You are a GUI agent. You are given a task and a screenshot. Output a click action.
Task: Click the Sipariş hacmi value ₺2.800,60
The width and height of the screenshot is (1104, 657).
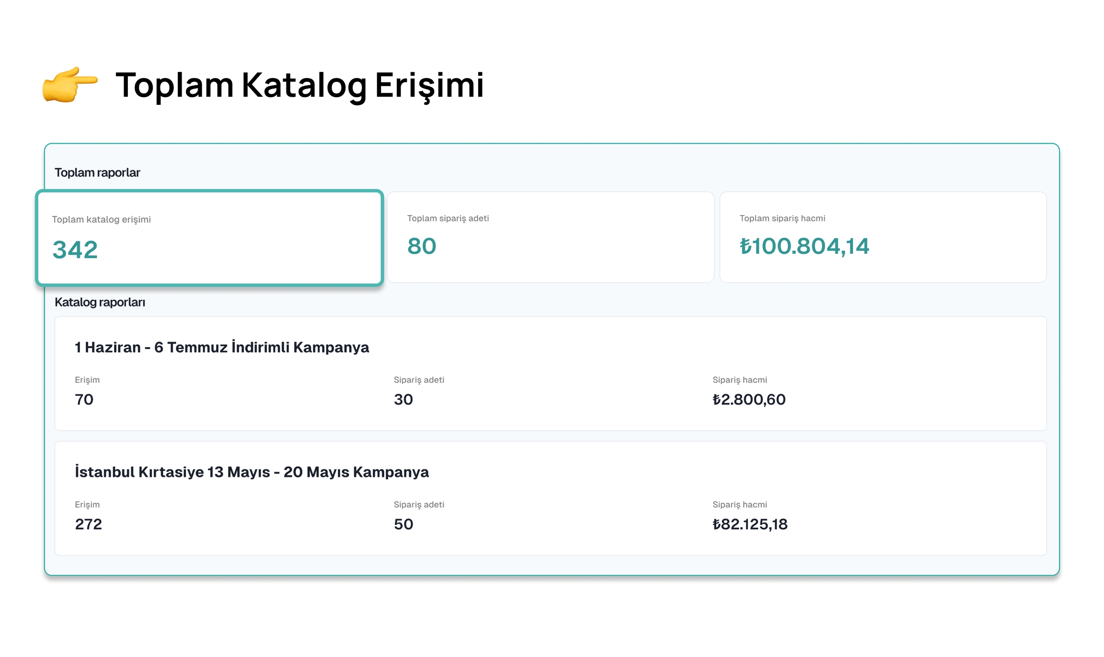click(x=749, y=399)
